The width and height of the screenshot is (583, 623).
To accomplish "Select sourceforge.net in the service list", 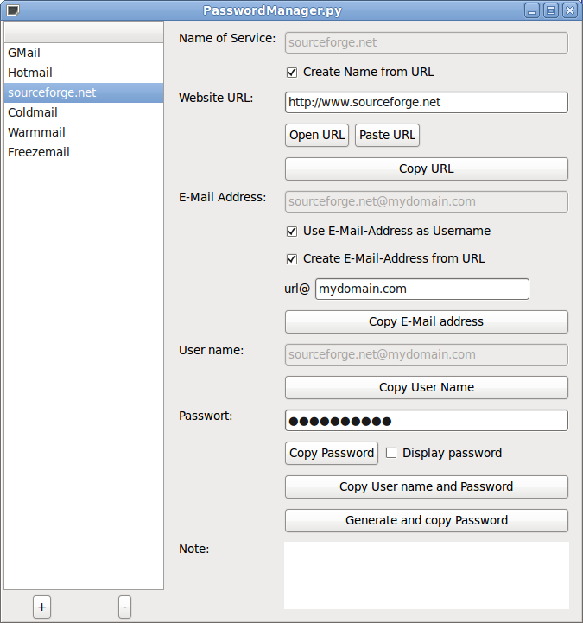I will click(x=84, y=92).
